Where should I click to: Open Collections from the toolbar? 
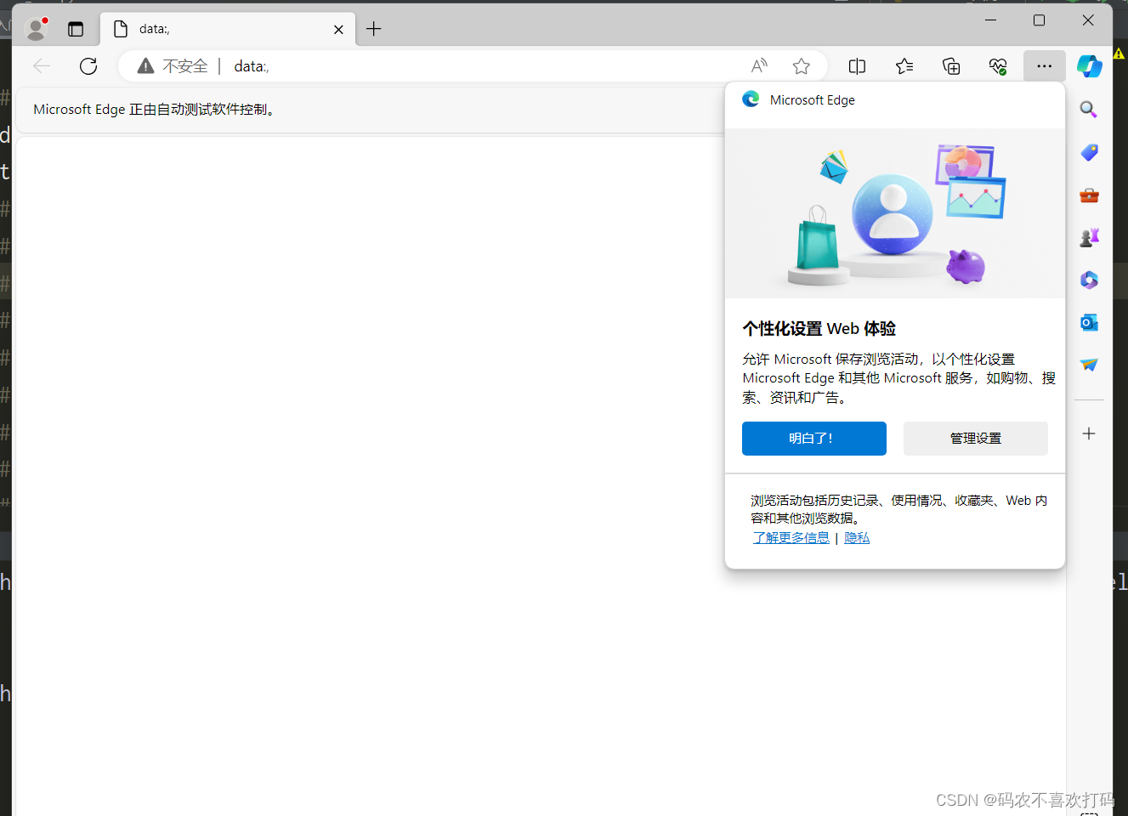[951, 65]
